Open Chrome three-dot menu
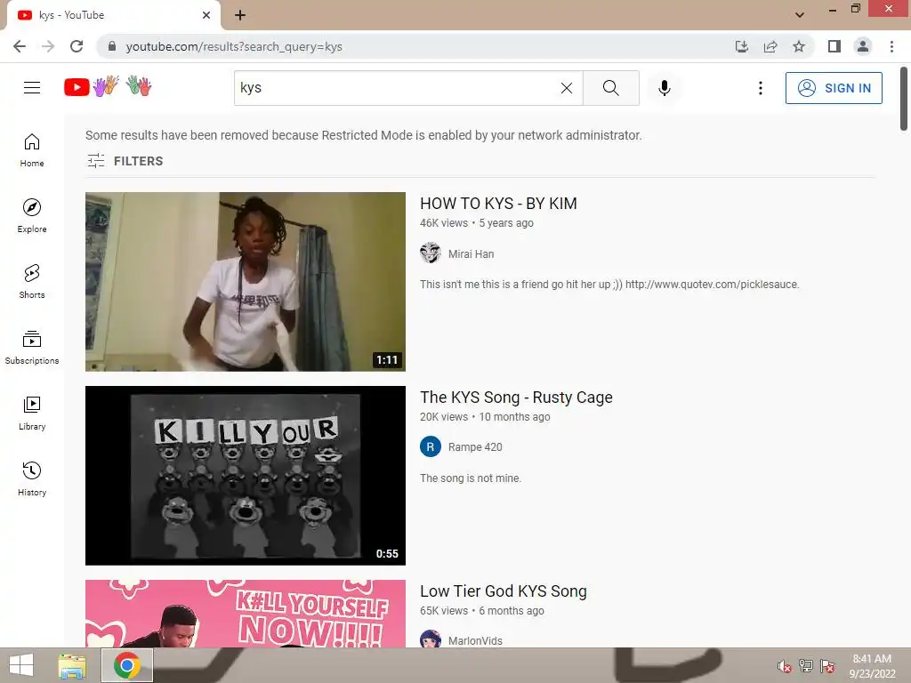Image resolution: width=911 pixels, height=683 pixels. click(891, 46)
